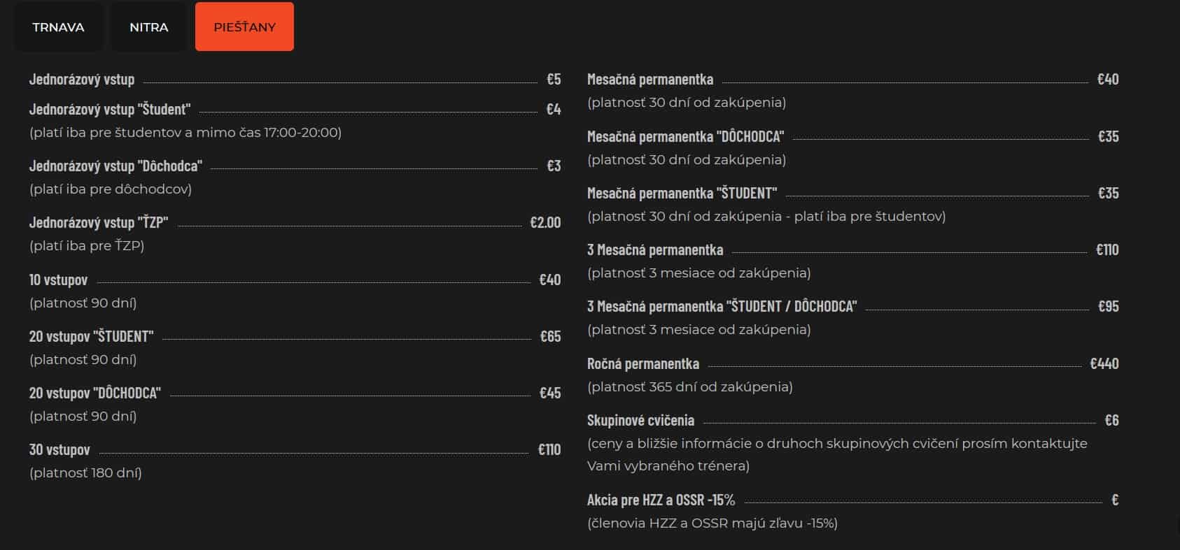Select the 3 Mesačná permanentka heading
Screen dimensions: 1180x550
point(655,250)
